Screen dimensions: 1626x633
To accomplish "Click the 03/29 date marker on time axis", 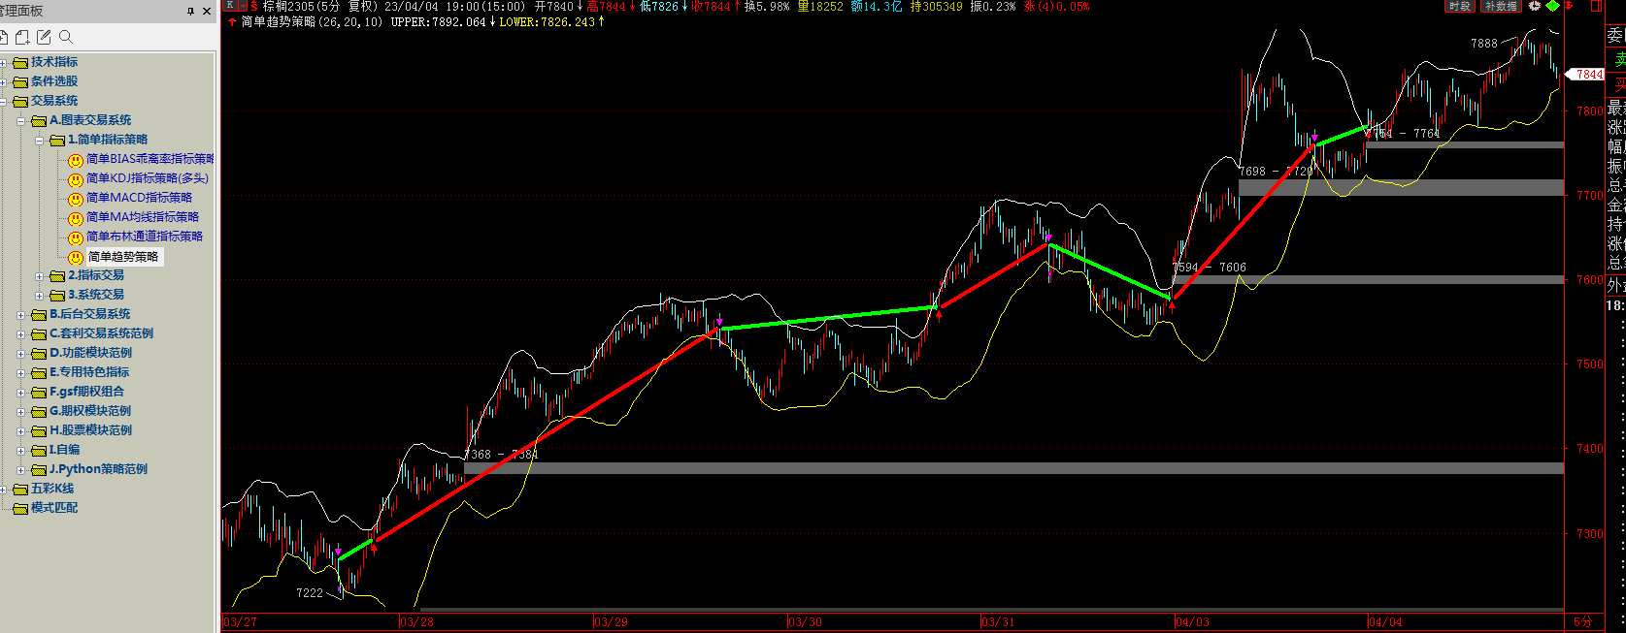I will [x=611, y=621].
